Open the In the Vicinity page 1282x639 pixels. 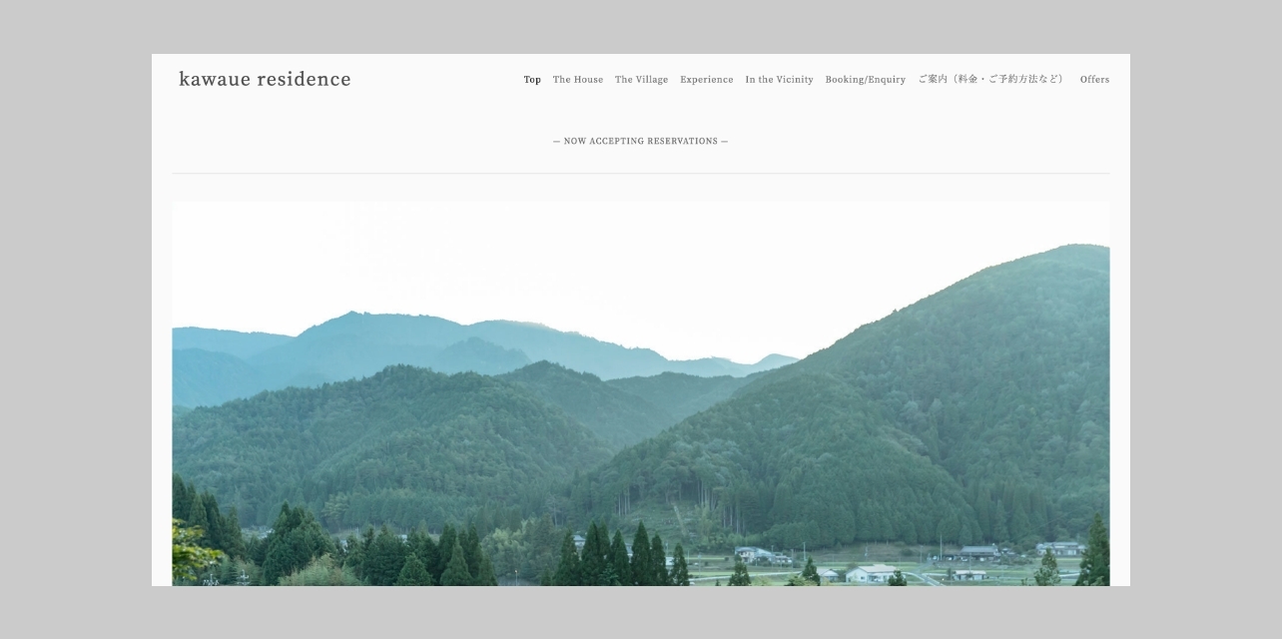tap(779, 80)
